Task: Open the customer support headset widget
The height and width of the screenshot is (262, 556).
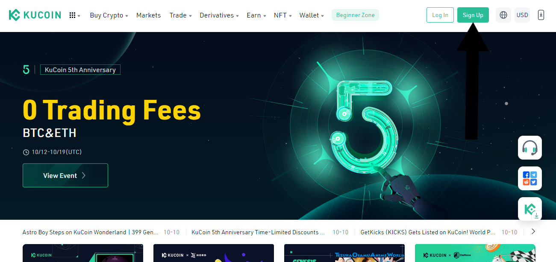Action: point(530,148)
